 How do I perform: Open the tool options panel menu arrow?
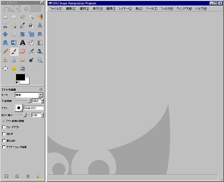41,89
